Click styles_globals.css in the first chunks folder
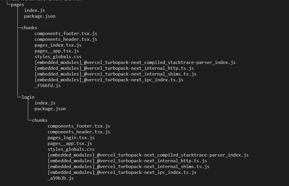 [x=58, y=57]
